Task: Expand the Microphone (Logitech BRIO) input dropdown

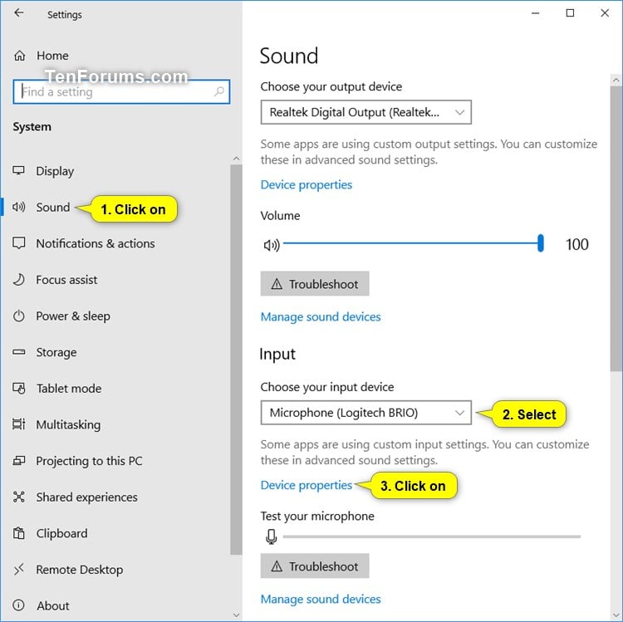Action: tap(366, 413)
